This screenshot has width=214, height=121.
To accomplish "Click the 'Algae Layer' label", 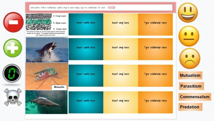I will pyautogui.click(x=61, y=23).
